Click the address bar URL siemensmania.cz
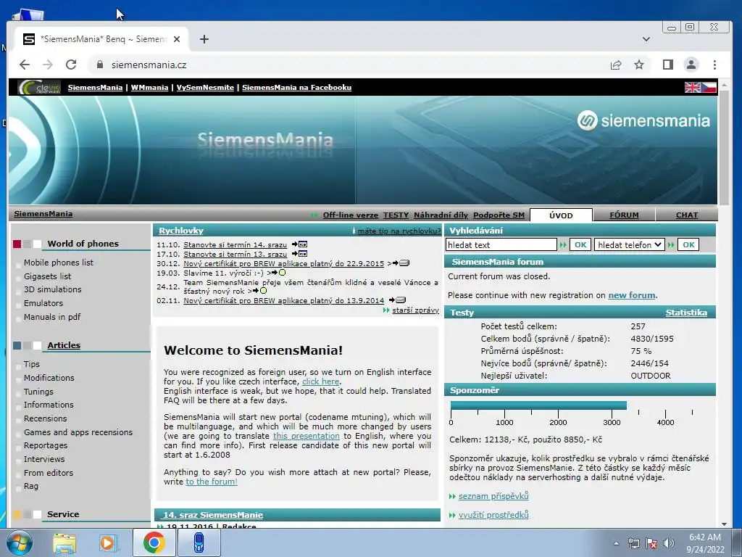This screenshot has width=742, height=557. coord(149,65)
